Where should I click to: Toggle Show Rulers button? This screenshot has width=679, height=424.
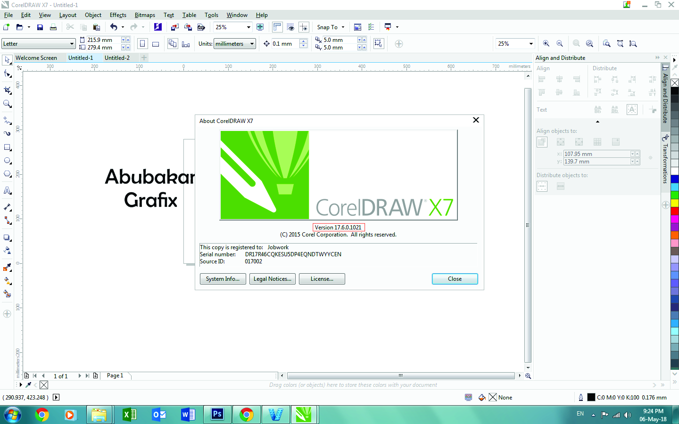pyautogui.click(x=277, y=27)
